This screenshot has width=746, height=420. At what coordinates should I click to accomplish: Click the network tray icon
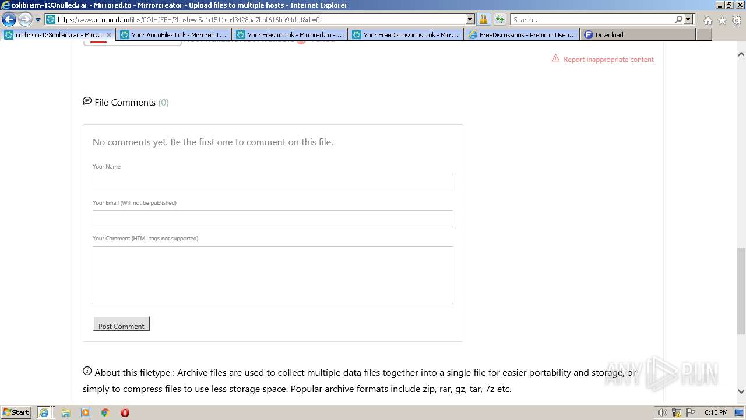[677, 412]
